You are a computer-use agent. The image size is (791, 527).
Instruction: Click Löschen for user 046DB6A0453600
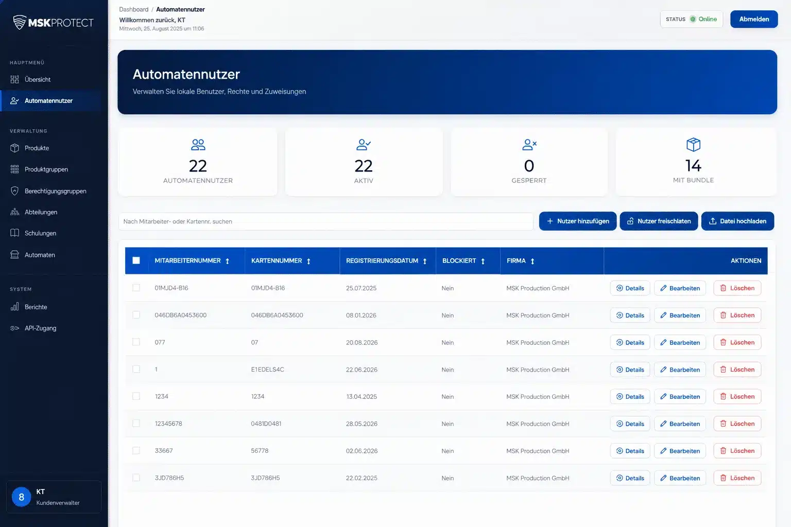(x=737, y=315)
